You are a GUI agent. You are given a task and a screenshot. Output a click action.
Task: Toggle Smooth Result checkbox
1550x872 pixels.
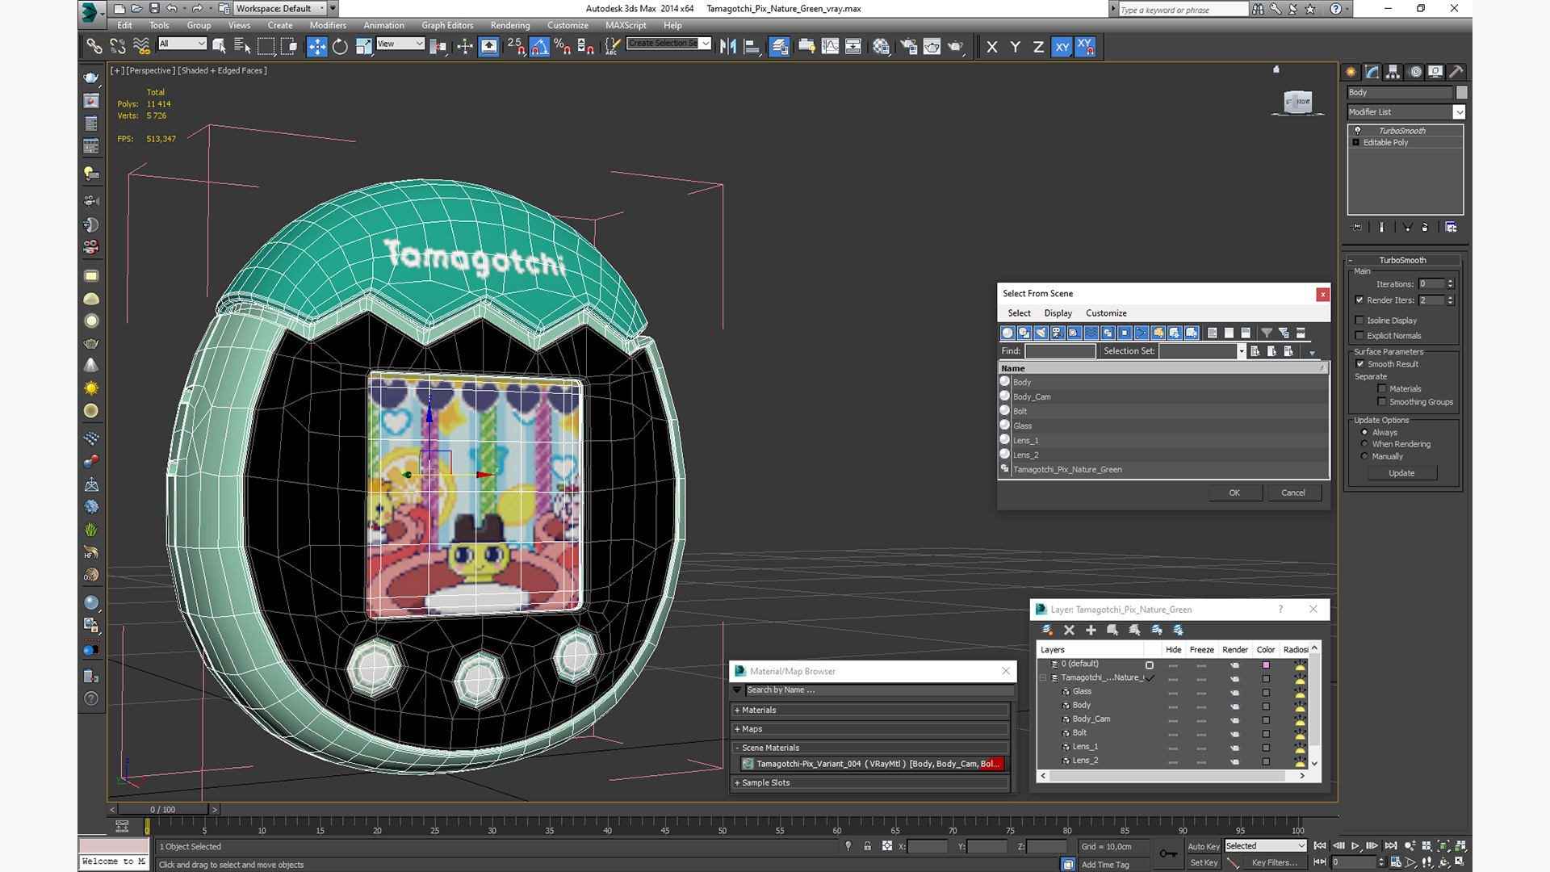(1360, 364)
